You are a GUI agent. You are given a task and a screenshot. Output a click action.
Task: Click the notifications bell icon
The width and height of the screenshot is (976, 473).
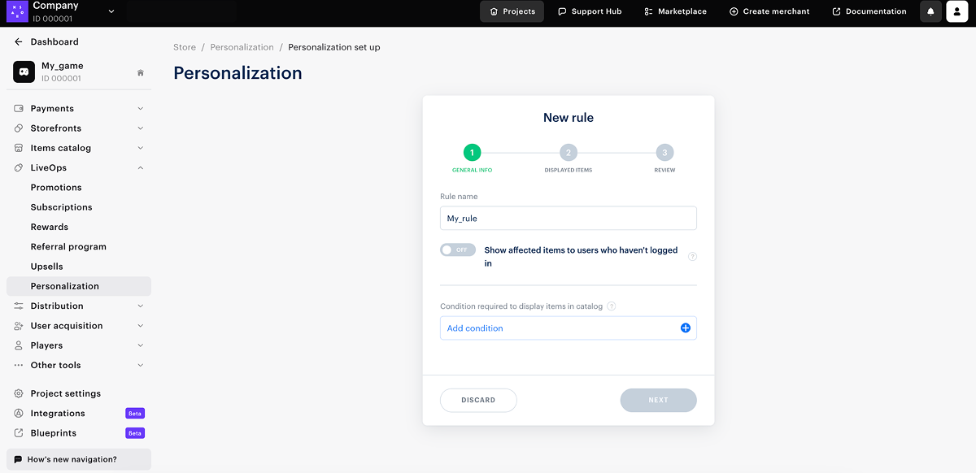click(930, 11)
